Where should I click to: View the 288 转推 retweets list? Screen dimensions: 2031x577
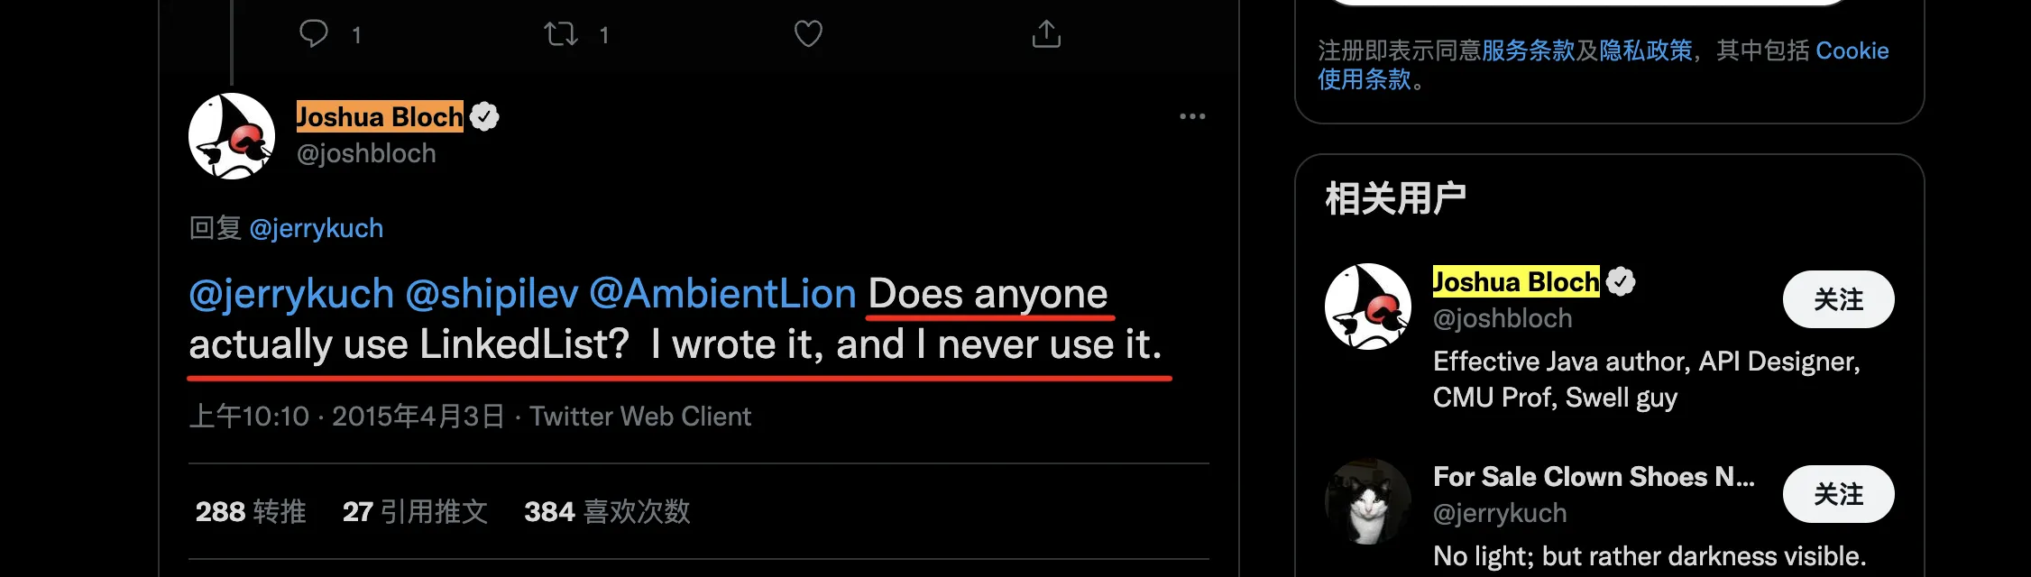[251, 512]
